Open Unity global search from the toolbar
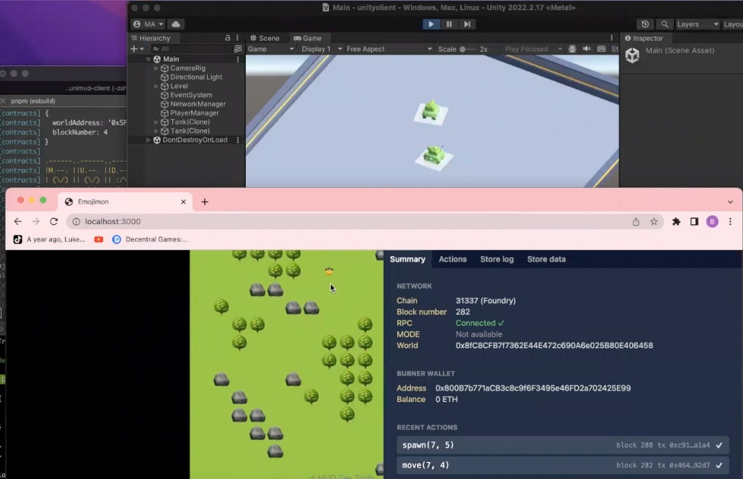Screen dimensions: 743x479 tap(664, 24)
